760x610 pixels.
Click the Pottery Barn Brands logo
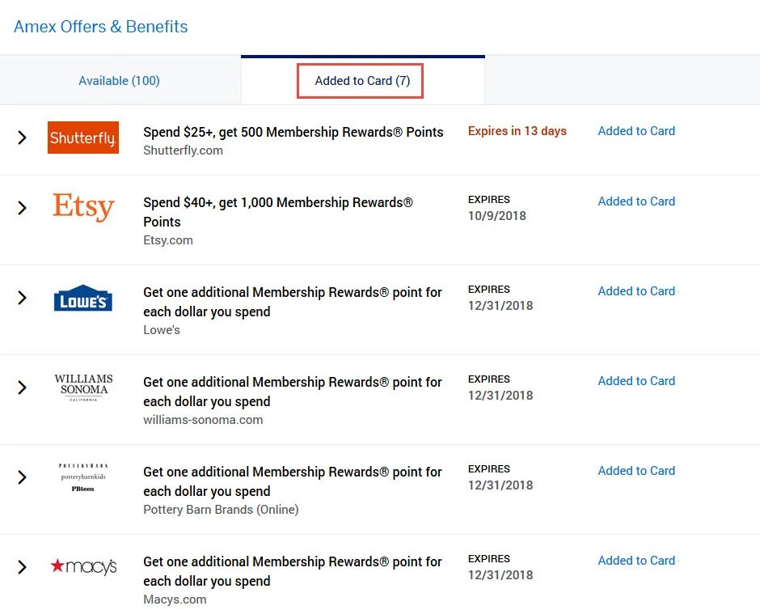[82, 477]
